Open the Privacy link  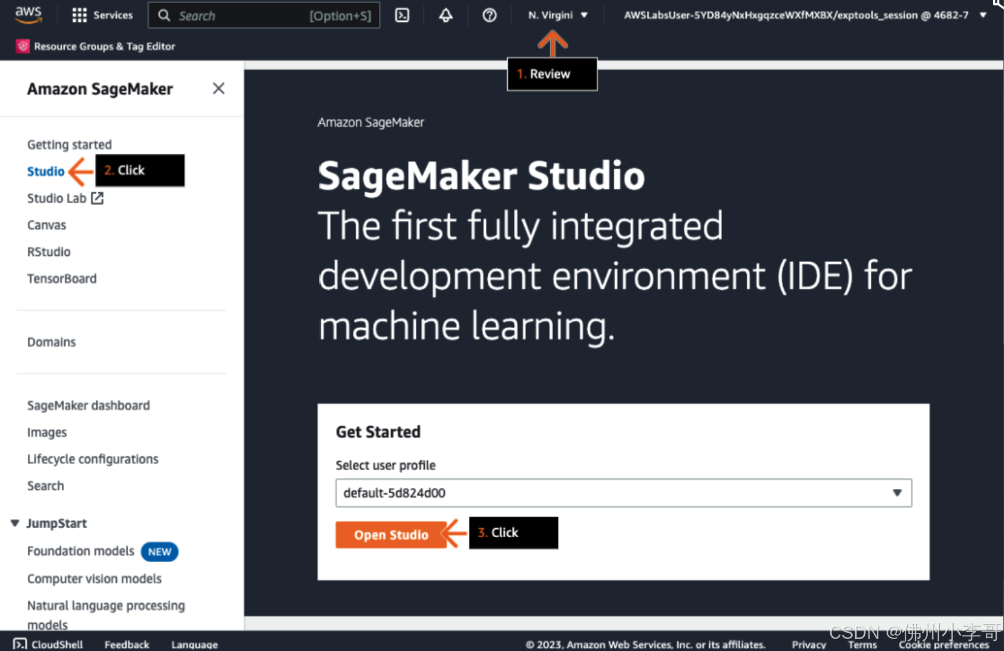pyautogui.click(x=809, y=644)
